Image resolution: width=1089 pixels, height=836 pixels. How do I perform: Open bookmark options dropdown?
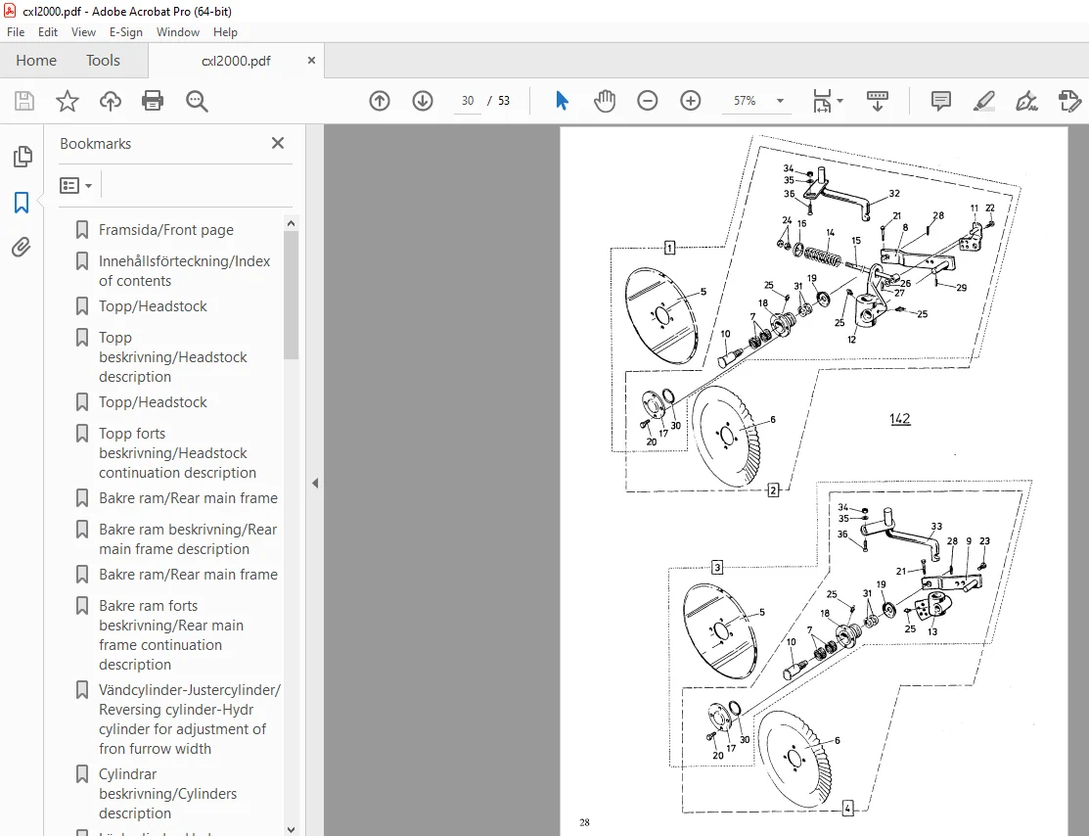(75, 186)
